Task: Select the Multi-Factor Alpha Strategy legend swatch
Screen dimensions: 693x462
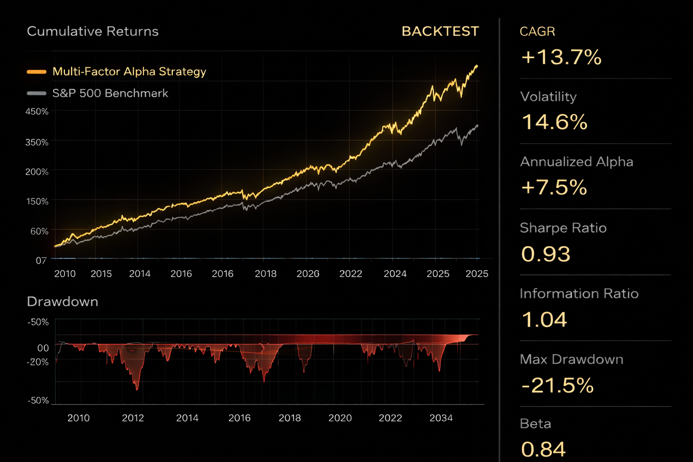Action: [x=37, y=71]
